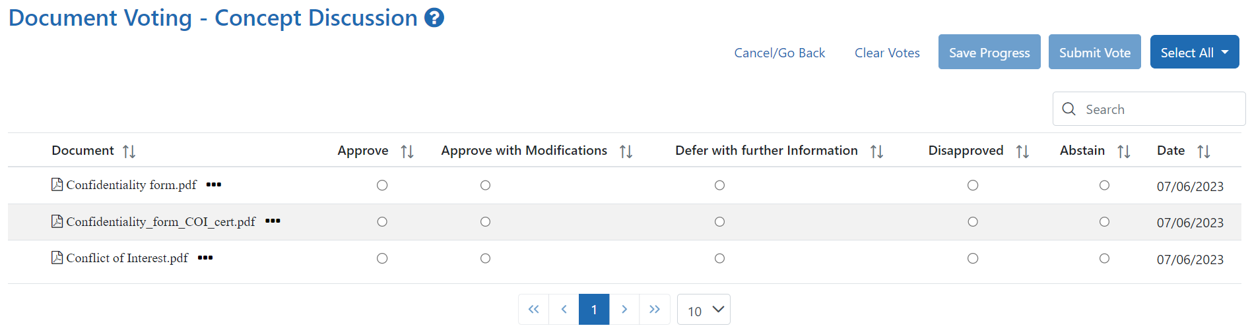Sort by Disapproved column arrows
Viewport: 1250px width, 334px height.
1022,152
